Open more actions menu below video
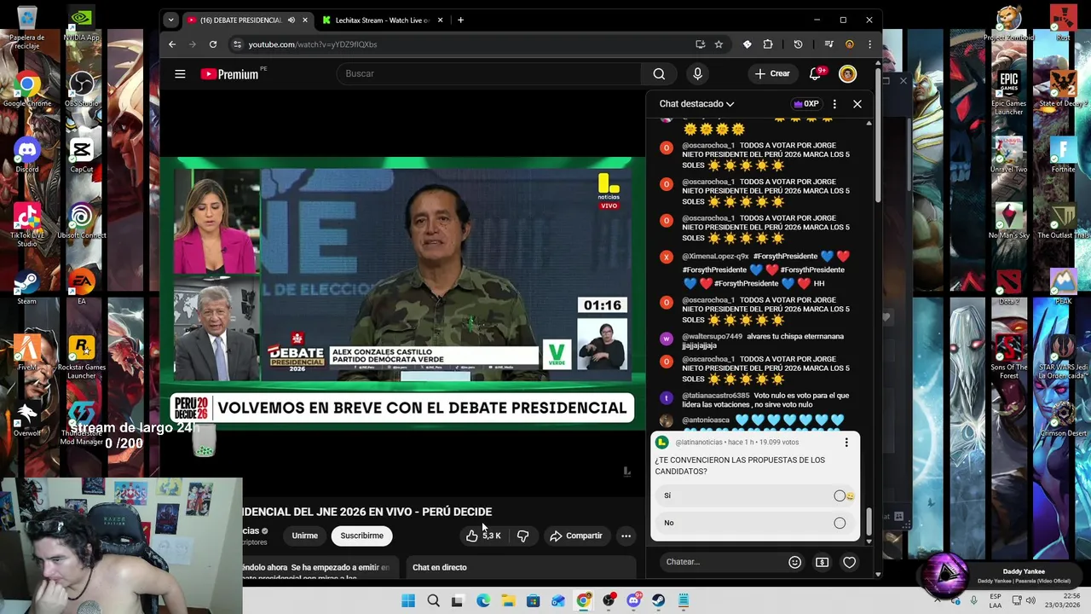Viewport: 1091px width, 614px height. pos(626,536)
